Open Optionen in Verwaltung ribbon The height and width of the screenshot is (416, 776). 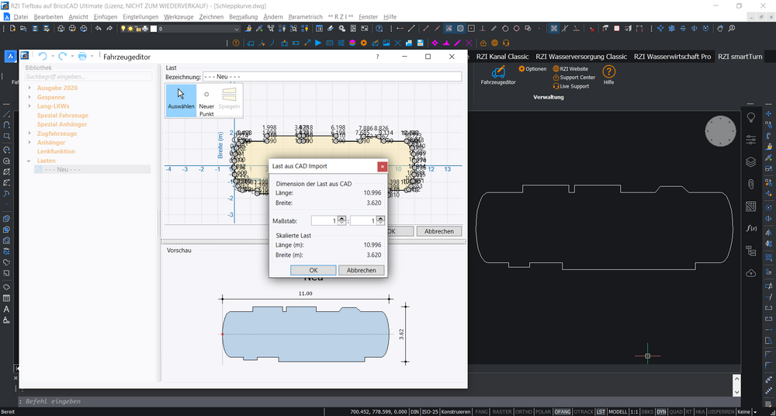pos(532,69)
